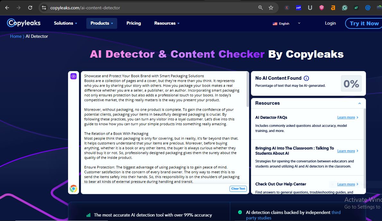The width and height of the screenshot is (382, 221).
Task: Expand the Resources nav menu
Action: pyautogui.click(x=167, y=23)
